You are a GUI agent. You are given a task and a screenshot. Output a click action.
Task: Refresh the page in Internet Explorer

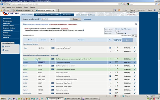click(x=122, y=4)
